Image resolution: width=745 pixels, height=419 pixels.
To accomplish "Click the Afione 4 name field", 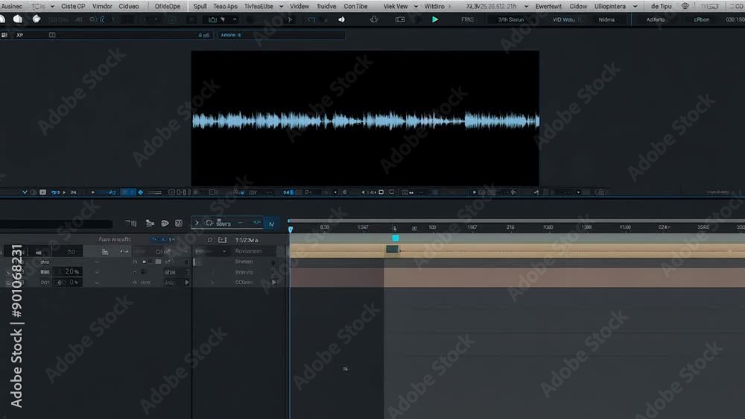I will tap(282, 35).
